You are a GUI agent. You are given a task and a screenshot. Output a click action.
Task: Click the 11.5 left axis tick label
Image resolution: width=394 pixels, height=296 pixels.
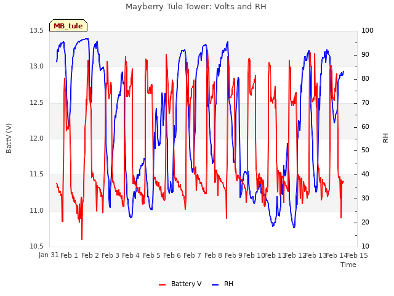click(37, 175)
